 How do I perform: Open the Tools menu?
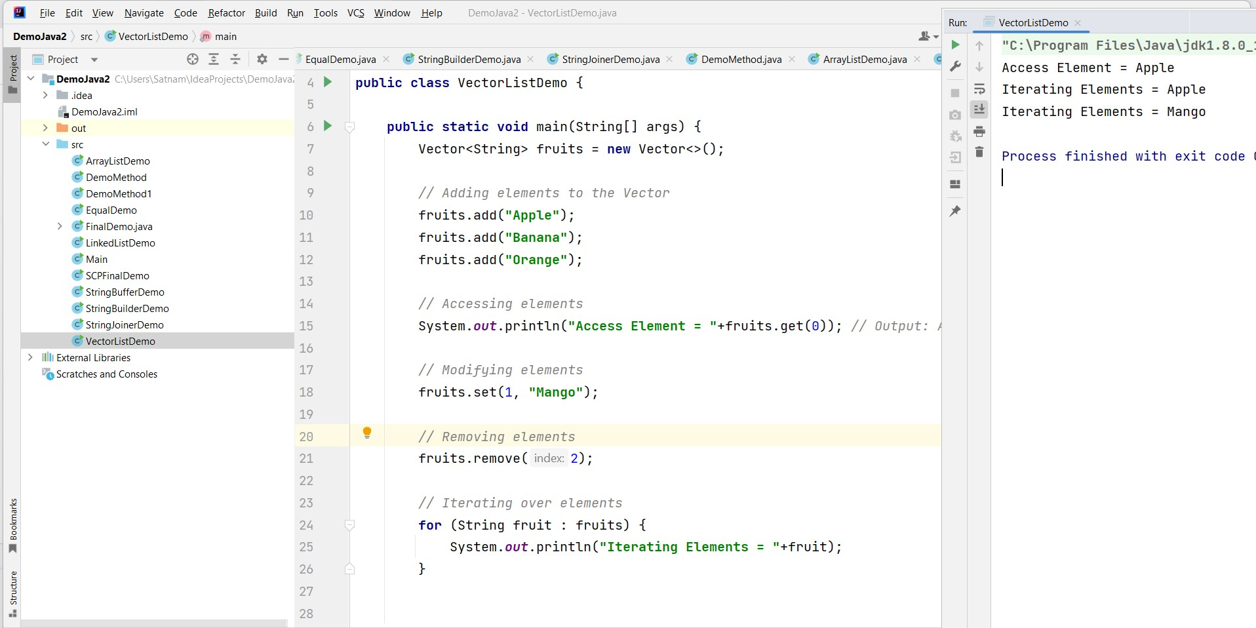point(326,12)
